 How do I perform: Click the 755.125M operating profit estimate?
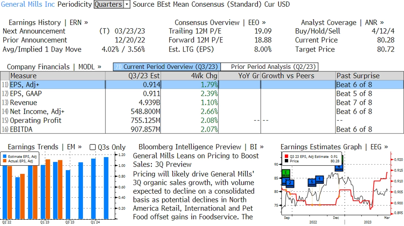pyautogui.click(x=145, y=120)
